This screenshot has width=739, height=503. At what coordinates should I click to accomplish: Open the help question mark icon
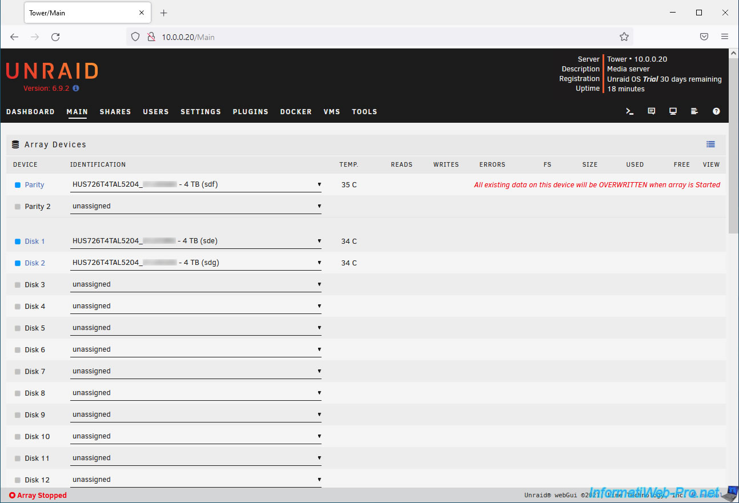coord(716,111)
